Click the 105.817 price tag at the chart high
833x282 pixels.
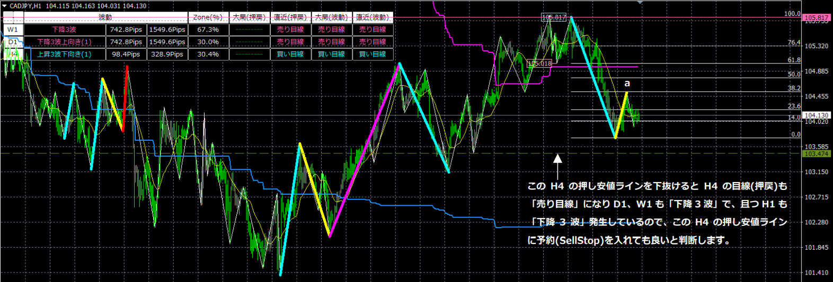[554, 17]
